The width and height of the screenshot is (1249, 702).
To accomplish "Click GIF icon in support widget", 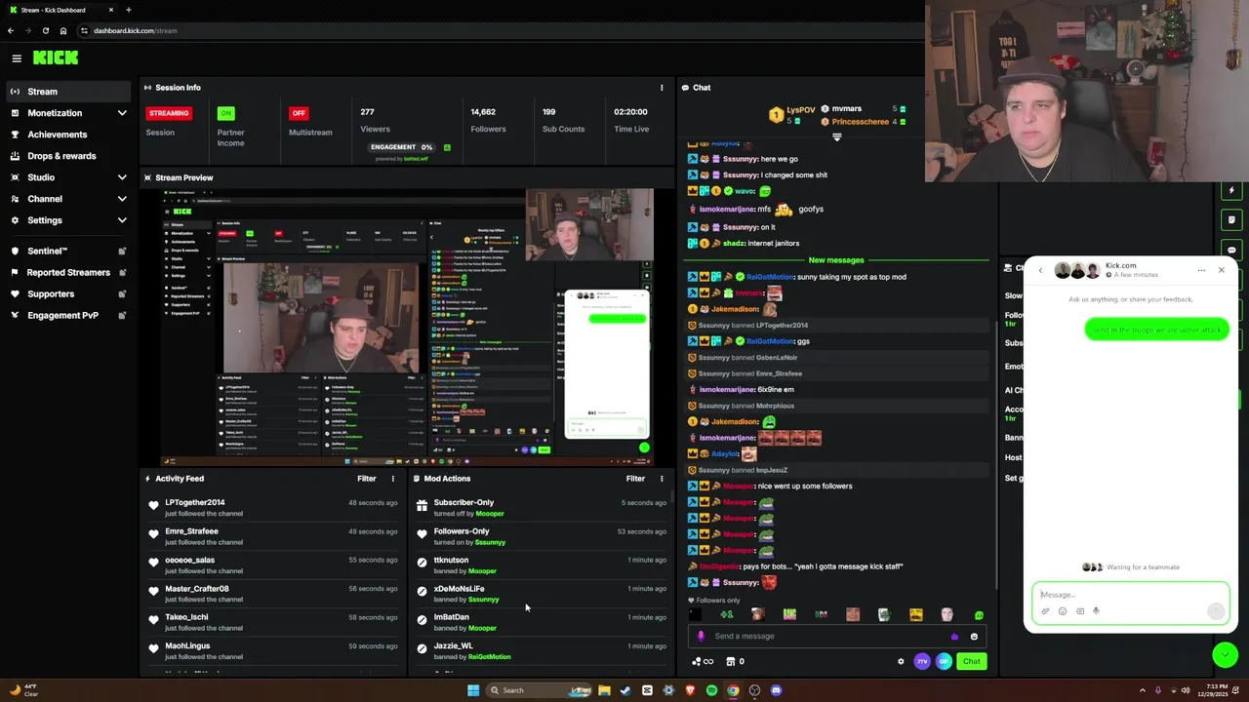I will click(1080, 611).
